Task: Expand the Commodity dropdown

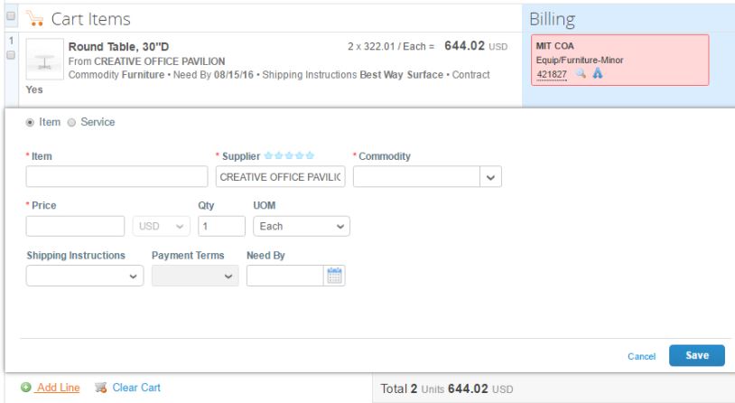Action: pyautogui.click(x=489, y=177)
